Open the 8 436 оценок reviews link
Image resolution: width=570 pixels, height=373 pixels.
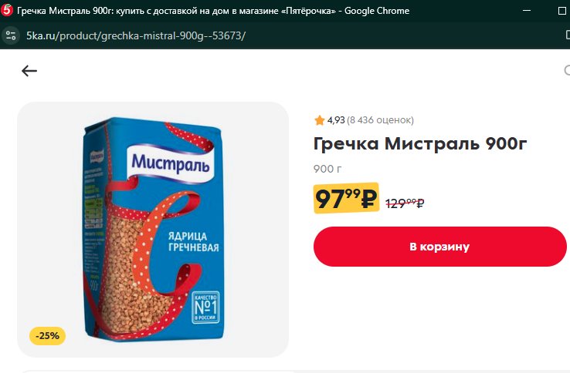pyautogui.click(x=380, y=120)
